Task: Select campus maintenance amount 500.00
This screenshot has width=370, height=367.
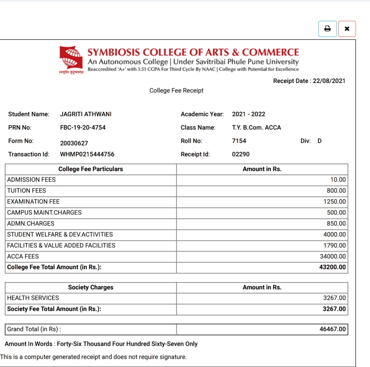Action: (x=336, y=212)
